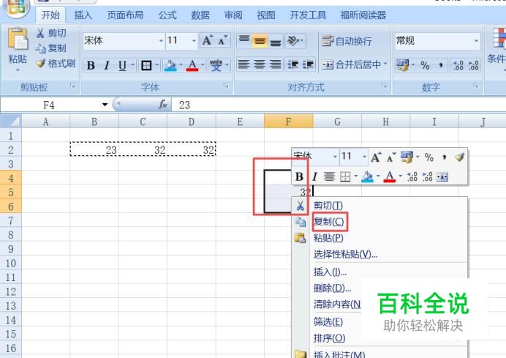Choose 选择性粘贴(V) in context menu
506x358 pixels.
(379, 254)
